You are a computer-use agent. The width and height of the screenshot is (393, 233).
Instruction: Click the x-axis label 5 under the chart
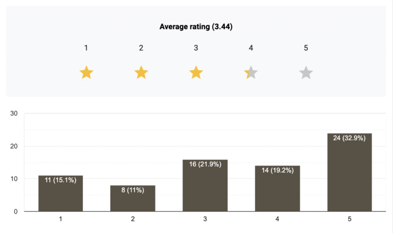[350, 219]
